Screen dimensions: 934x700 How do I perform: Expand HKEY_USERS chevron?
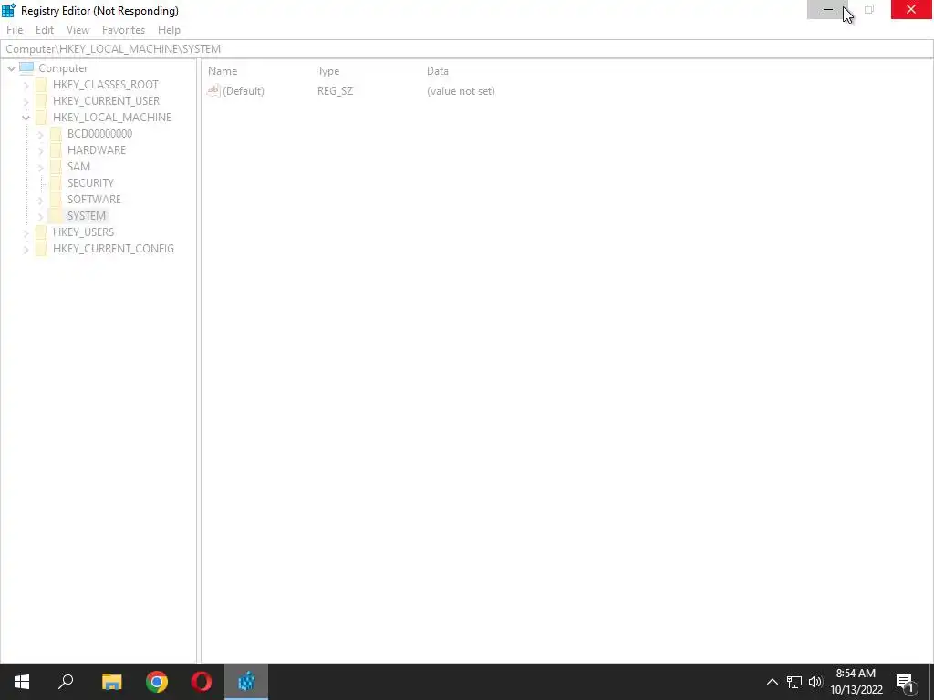(26, 232)
